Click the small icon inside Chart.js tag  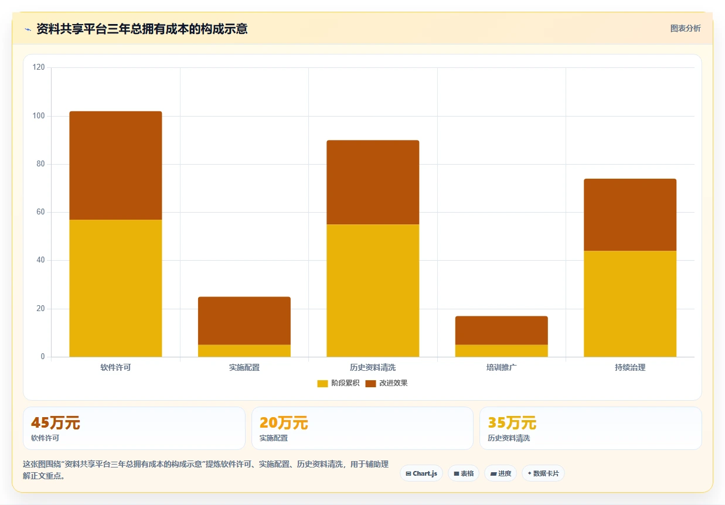(409, 473)
